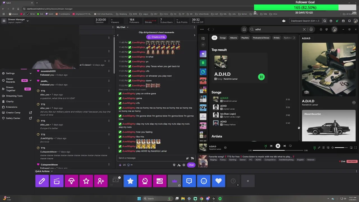The image size is (359, 202).
Task: Open Streaming Tools sidebar item
Action: 14,96
